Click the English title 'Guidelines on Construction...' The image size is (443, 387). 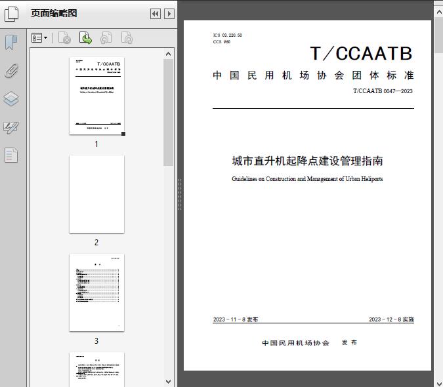coord(307,178)
